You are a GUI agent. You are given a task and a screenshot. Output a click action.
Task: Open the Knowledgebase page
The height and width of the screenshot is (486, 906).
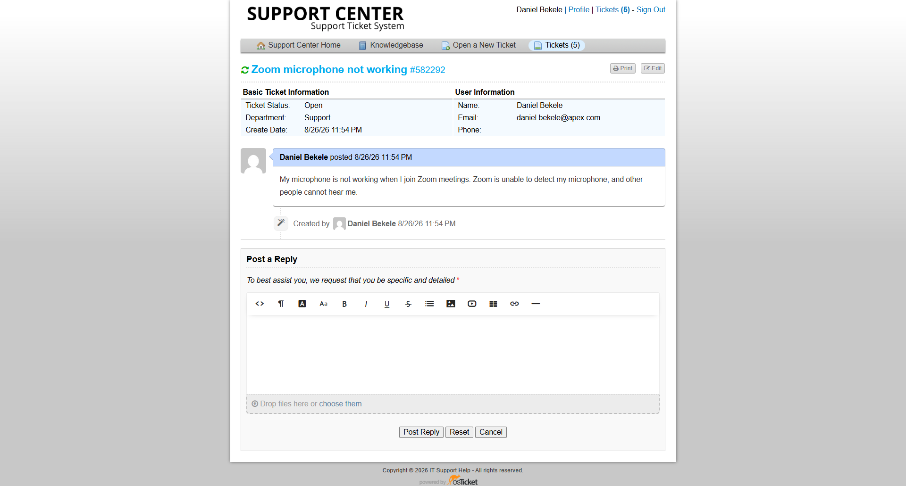391,45
